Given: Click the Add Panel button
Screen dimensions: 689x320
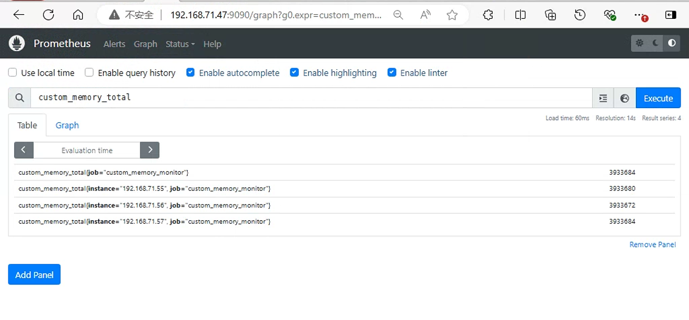Looking at the screenshot, I should [x=34, y=274].
